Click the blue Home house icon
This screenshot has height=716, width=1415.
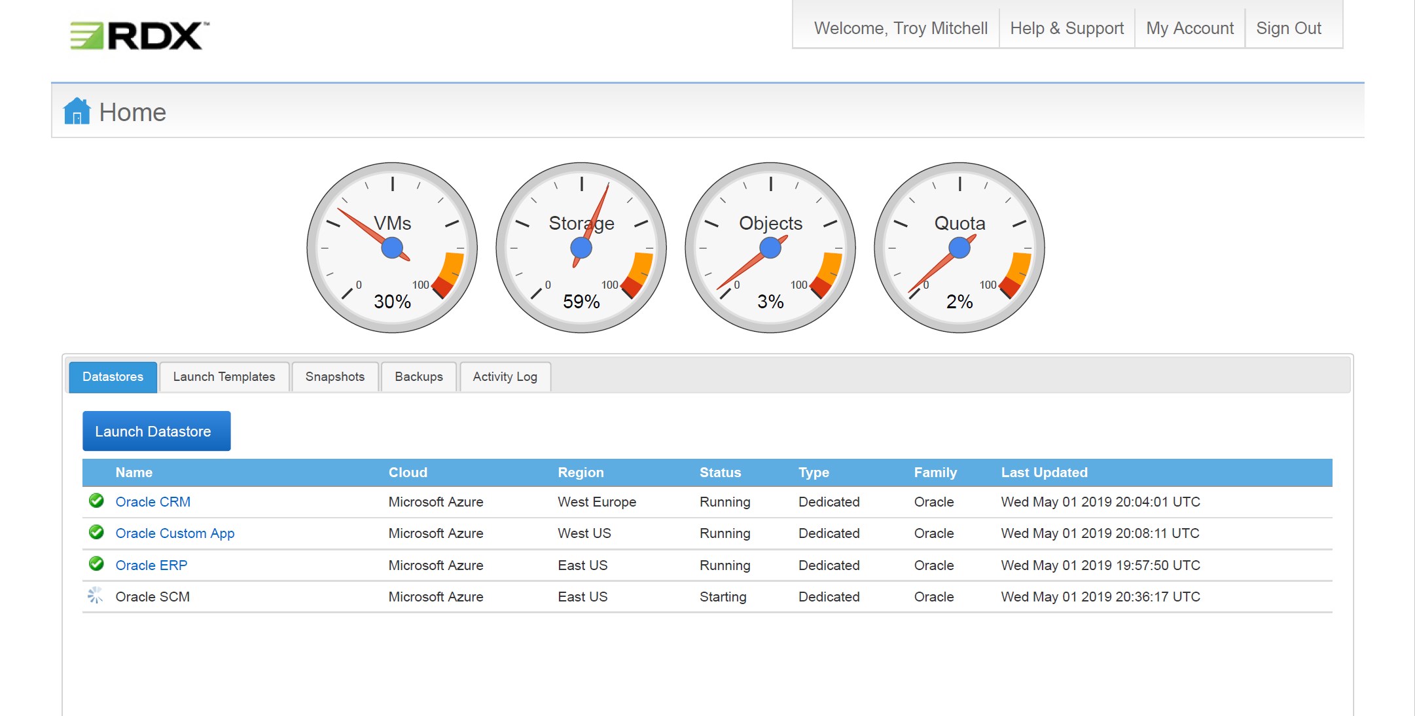tap(77, 111)
